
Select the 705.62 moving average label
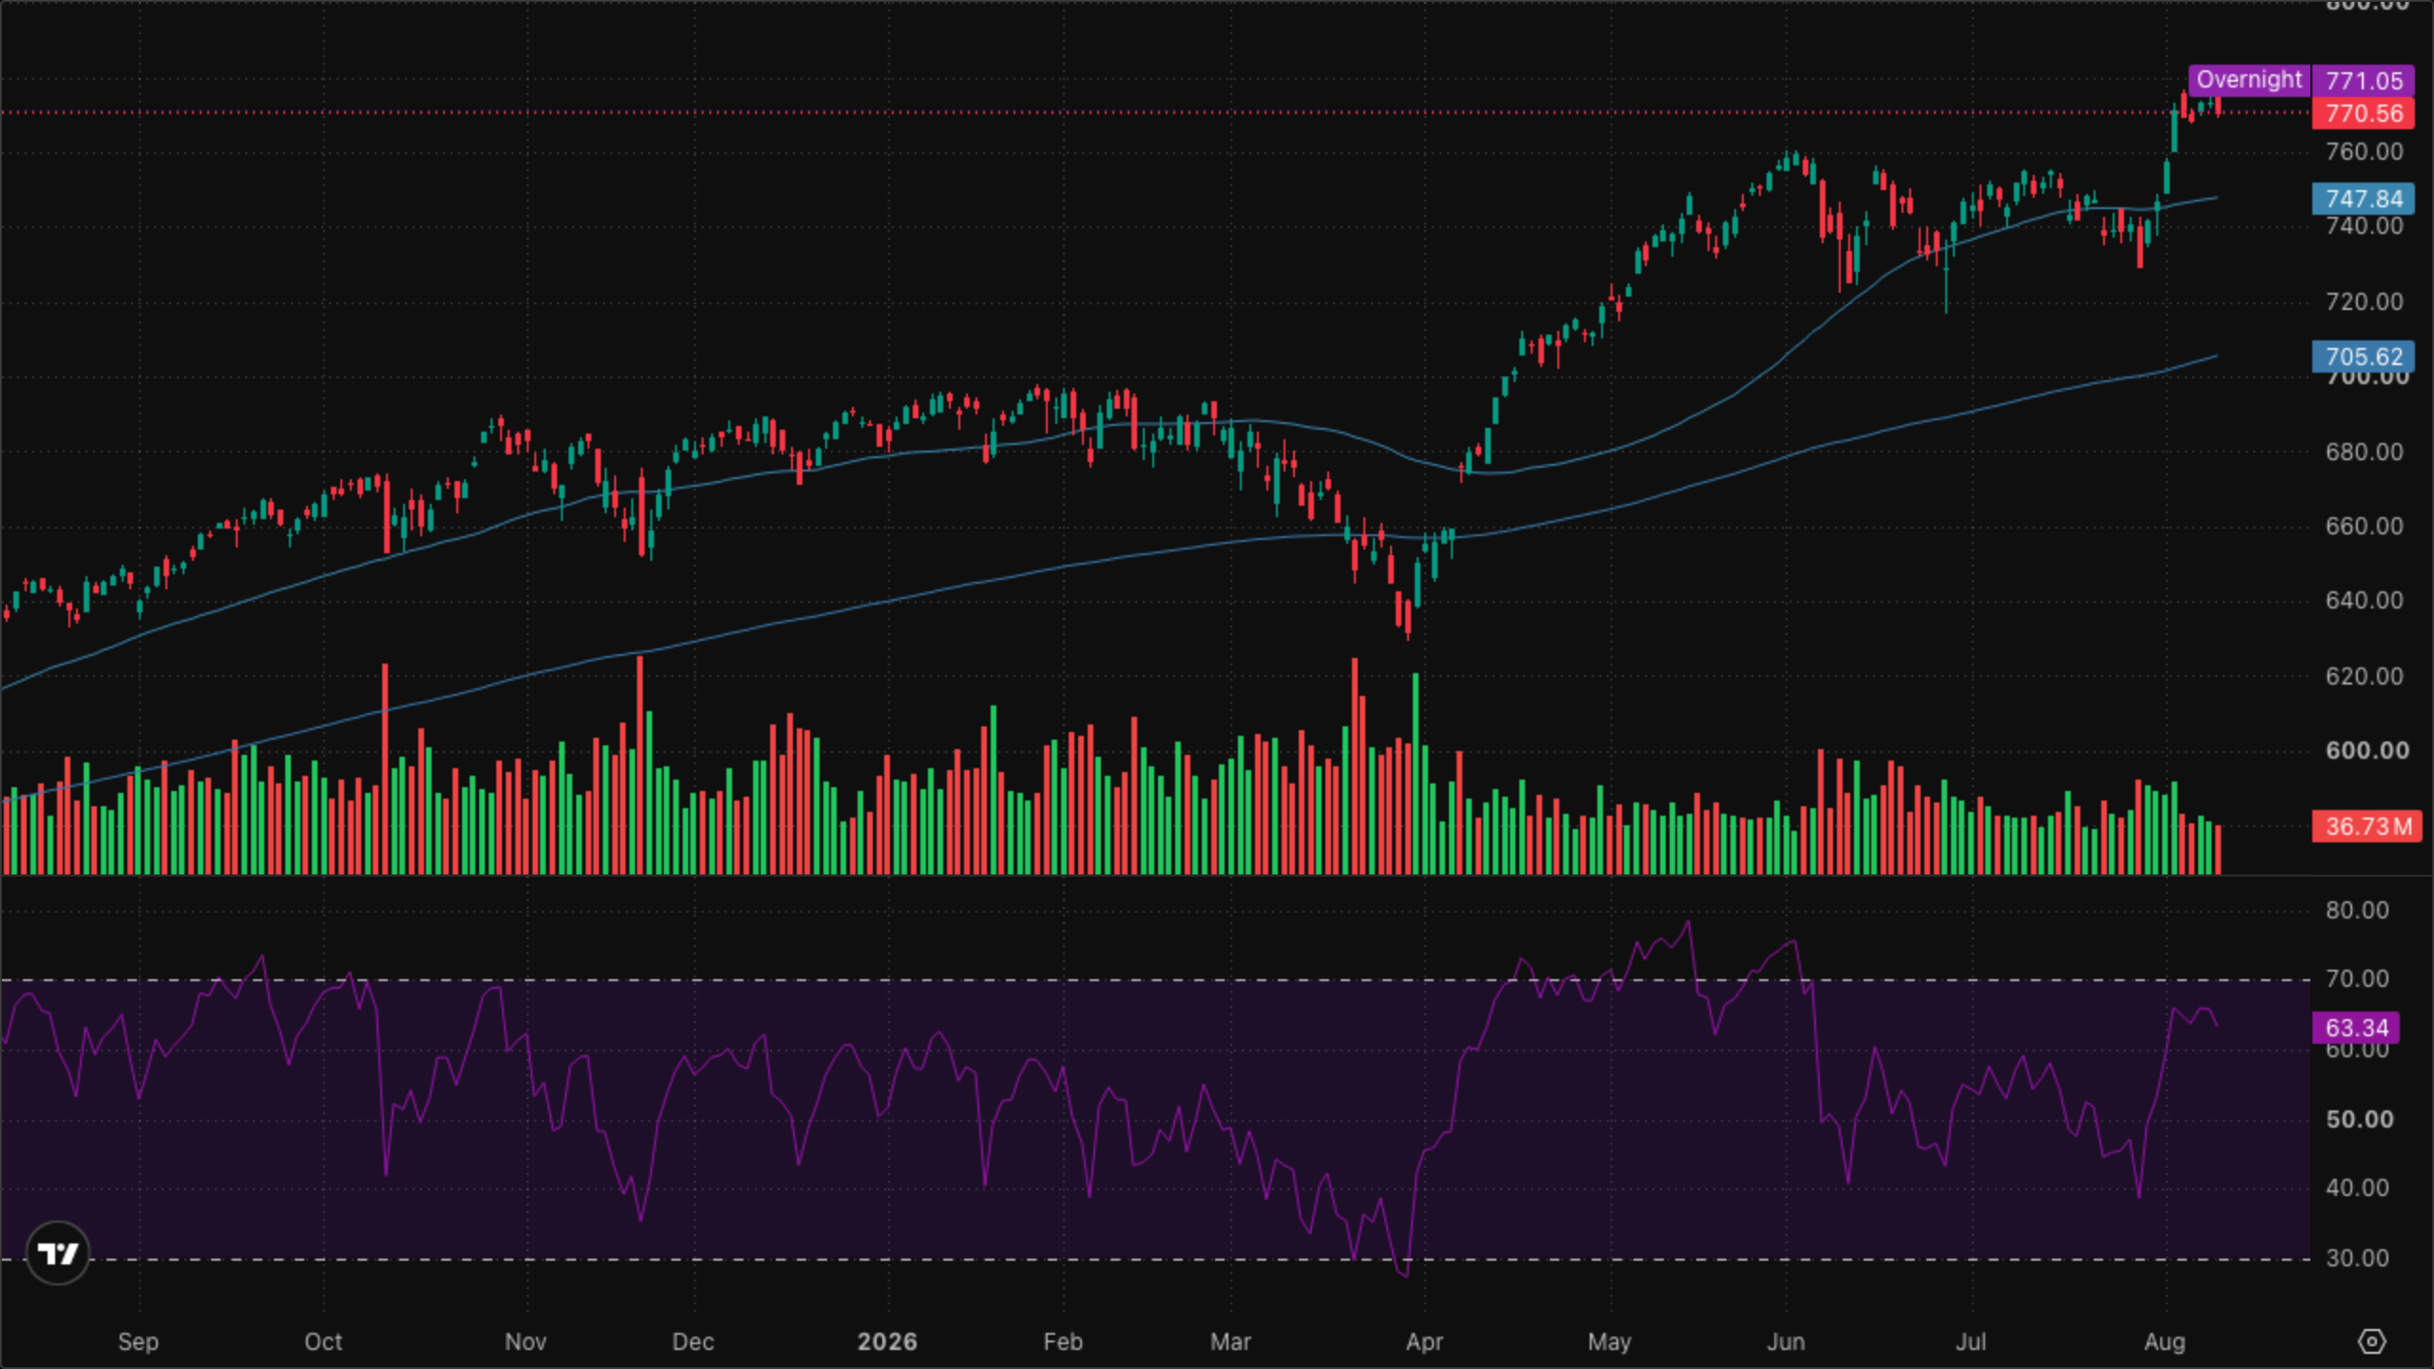pyautogui.click(x=2364, y=357)
